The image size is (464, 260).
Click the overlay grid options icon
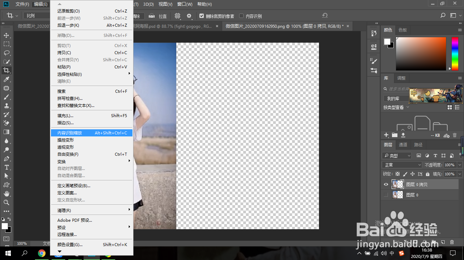coord(178,16)
